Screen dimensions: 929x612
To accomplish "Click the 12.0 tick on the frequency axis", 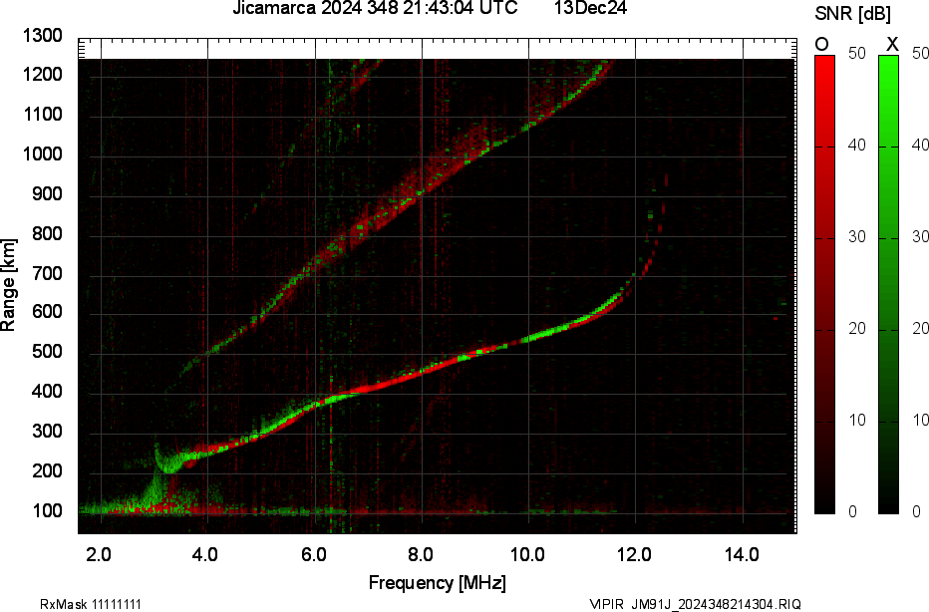I will pos(635,554).
